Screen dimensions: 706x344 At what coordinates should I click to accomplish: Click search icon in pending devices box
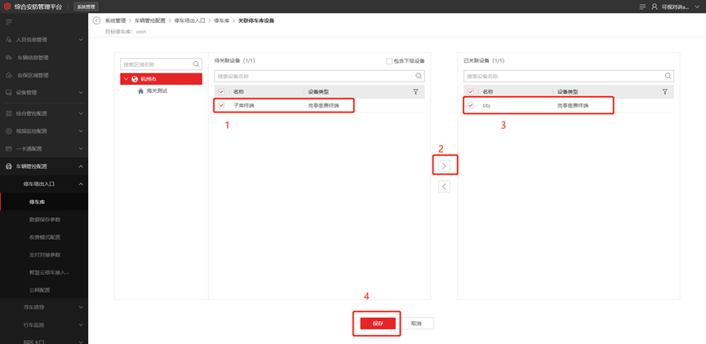coord(419,76)
